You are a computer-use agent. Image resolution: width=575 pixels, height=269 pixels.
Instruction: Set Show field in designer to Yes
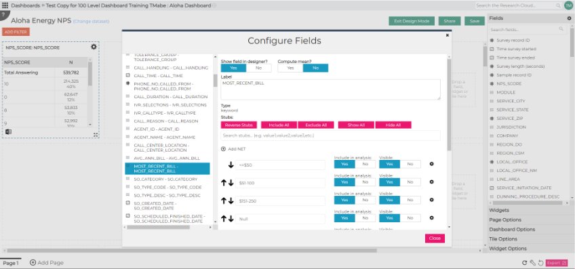click(x=233, y=68)
